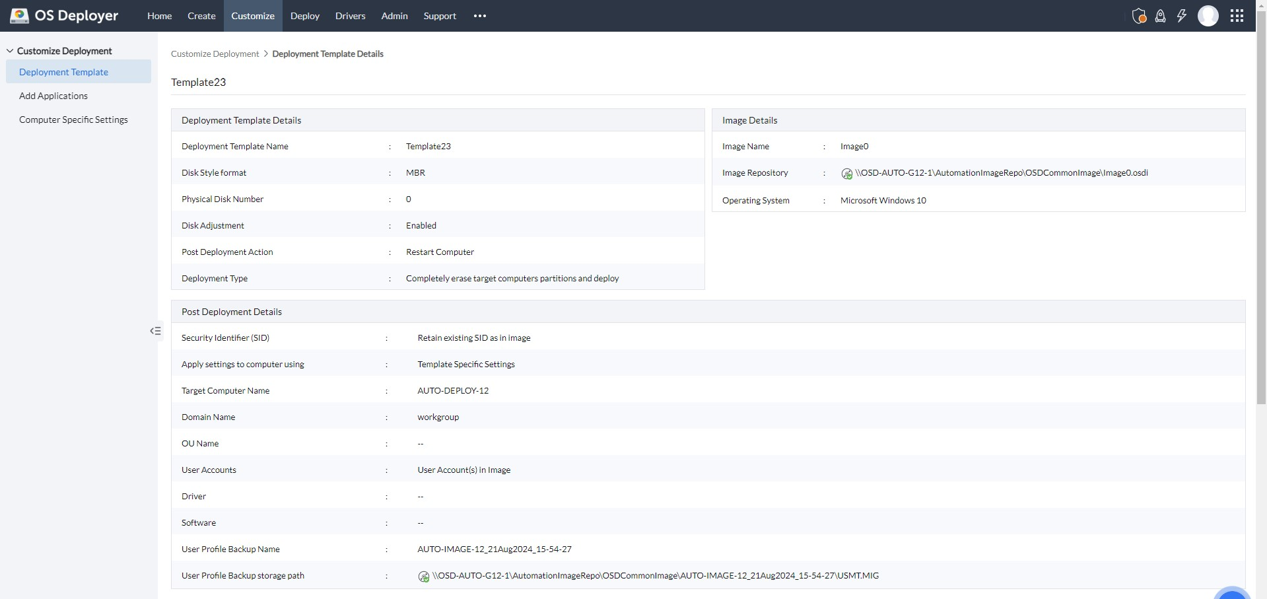Open the more options ellipsis menu
Screen dimensions: 1267x599
(x=479, y=16)
